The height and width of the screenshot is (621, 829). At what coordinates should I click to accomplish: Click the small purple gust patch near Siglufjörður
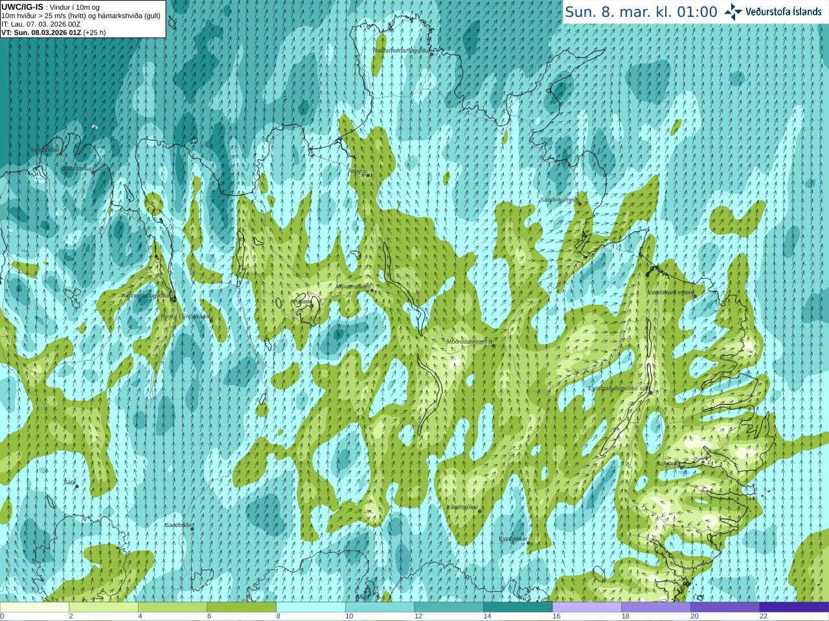point(95,127)
